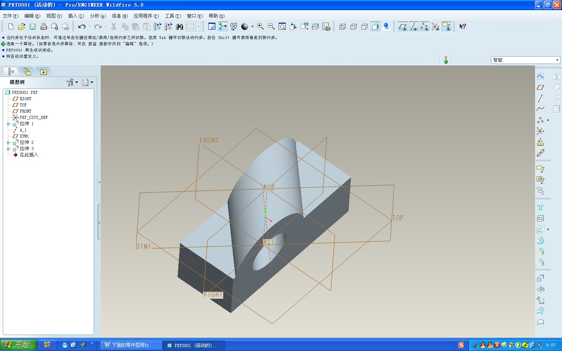Click the Undo arrow icon
This screenshot has width=562, height=351.
82,27
